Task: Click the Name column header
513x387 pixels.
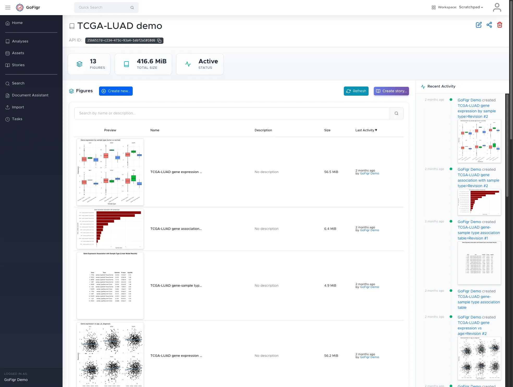Action: 155,130
